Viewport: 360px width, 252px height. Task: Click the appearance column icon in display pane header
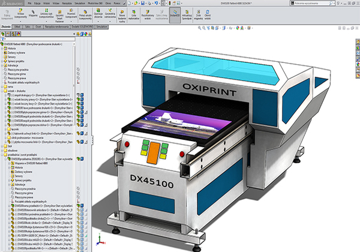[x=86, y=34]
